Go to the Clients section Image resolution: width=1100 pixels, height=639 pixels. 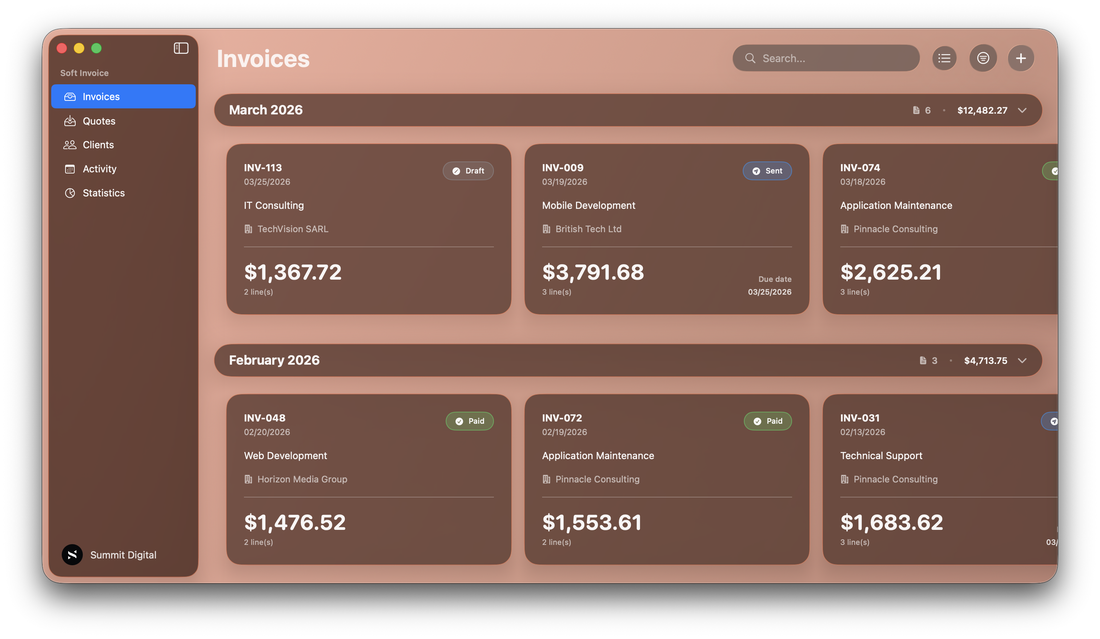[123, 145]
